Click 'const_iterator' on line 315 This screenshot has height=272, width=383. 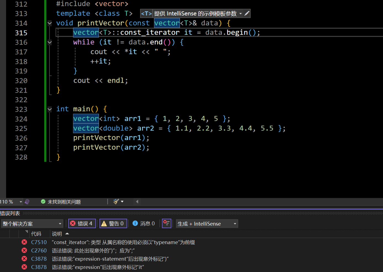(150, 33)
